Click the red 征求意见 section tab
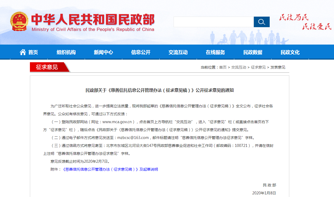334x197 pixels. 47,67
